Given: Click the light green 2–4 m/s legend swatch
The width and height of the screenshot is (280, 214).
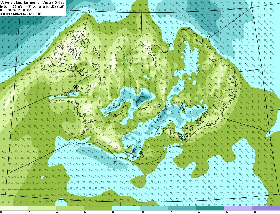Looking at the screenshot, I should click(x=42, y=208).
